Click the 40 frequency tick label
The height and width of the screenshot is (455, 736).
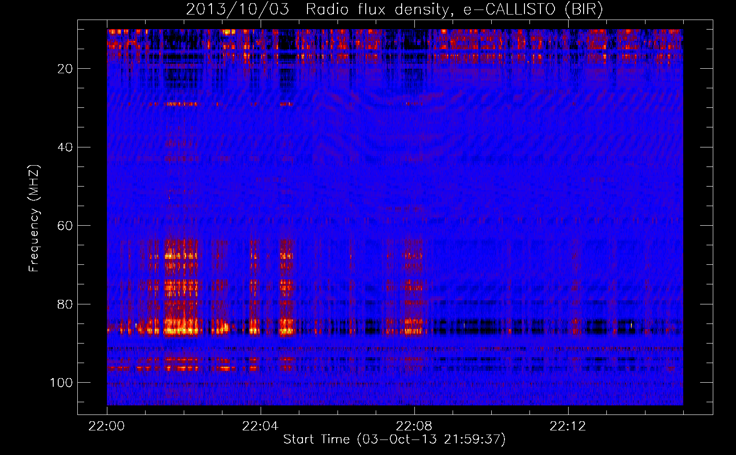click(x=65, y=147)
